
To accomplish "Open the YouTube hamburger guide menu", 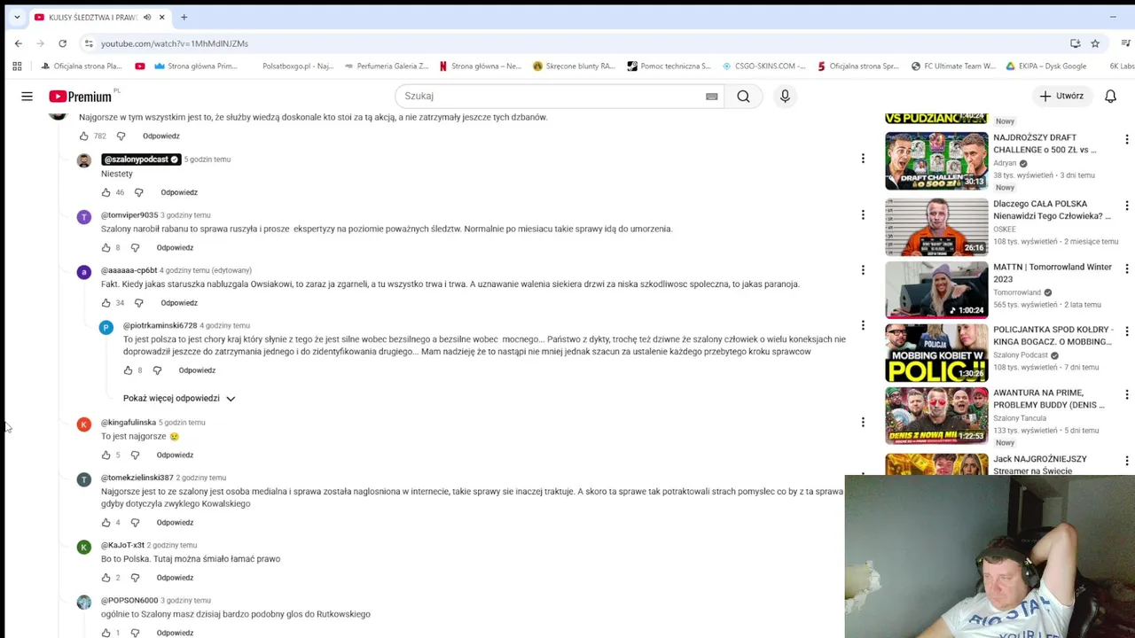I will tap(27, 96).
